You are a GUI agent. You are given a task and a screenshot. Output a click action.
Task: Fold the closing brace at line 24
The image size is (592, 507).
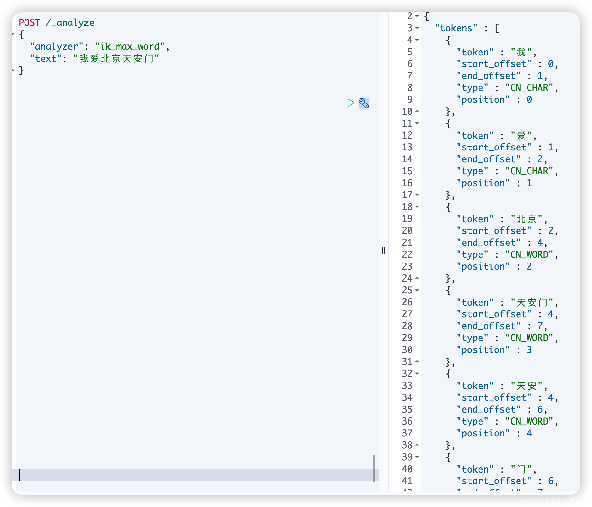tap(417, 278)
